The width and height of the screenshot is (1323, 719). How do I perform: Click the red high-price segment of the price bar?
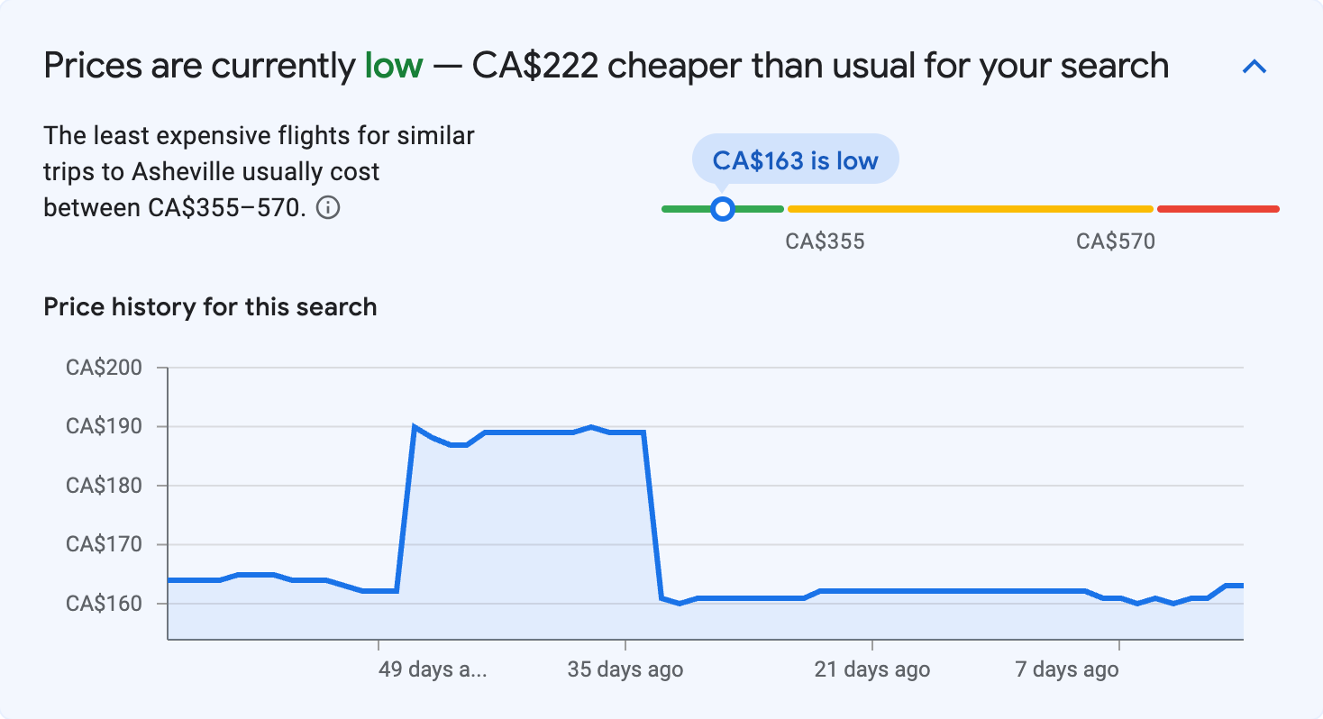click(1218, 208)
